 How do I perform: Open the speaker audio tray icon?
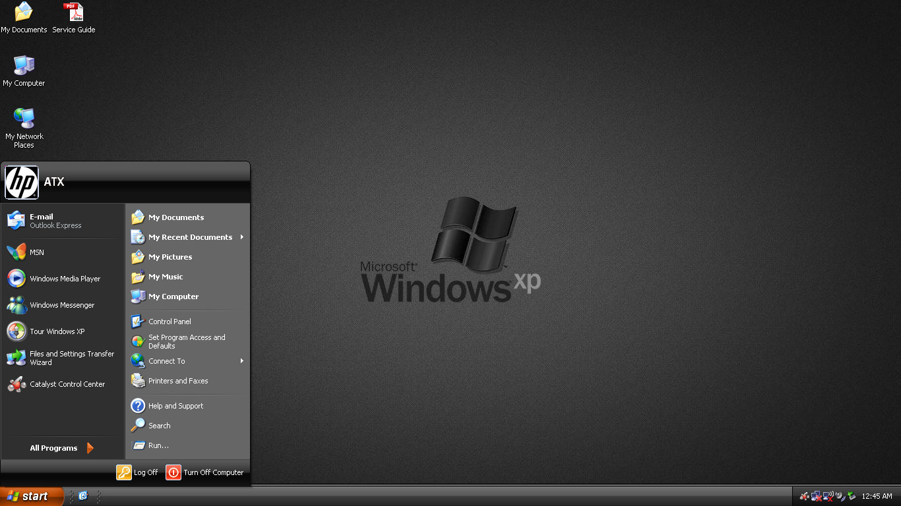coord(840,496)
